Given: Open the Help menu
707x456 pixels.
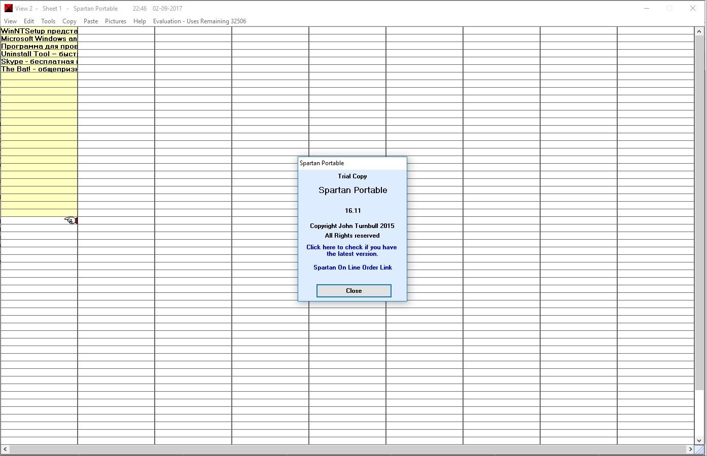Looking at the screenshot, I should pos(139,21).
